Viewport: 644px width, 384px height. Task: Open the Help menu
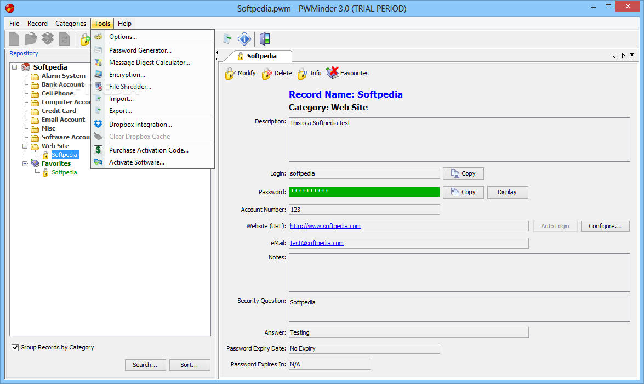[124, 24]
